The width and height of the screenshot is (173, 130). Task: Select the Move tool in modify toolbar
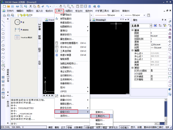pos(170,42)
